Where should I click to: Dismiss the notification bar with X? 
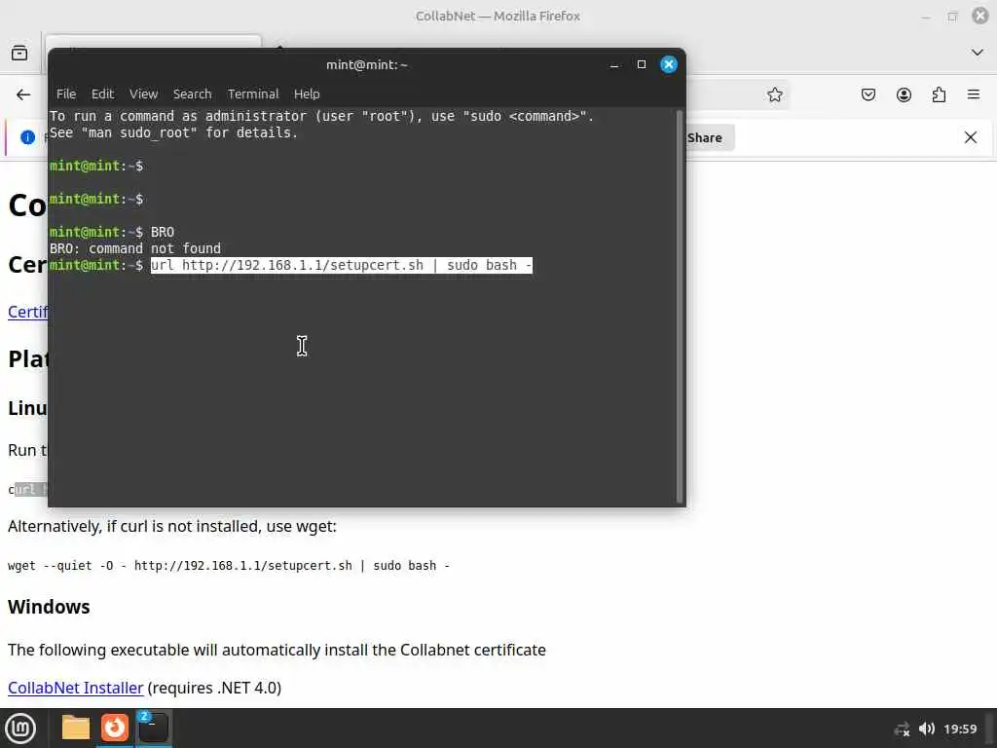coord(971,137)
